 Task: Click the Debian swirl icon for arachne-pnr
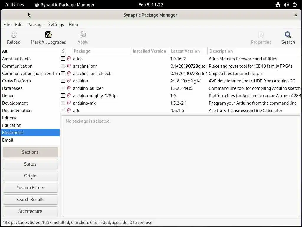click(x=69, y=66)
